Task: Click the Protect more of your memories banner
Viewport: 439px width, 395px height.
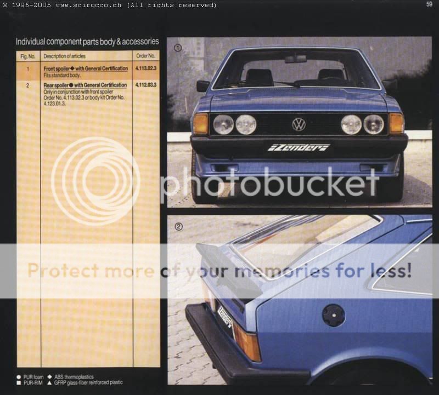Action: coord(219,269)
